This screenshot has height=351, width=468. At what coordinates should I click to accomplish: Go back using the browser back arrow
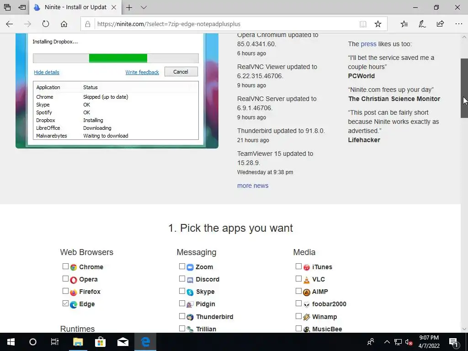coord(10,24)
